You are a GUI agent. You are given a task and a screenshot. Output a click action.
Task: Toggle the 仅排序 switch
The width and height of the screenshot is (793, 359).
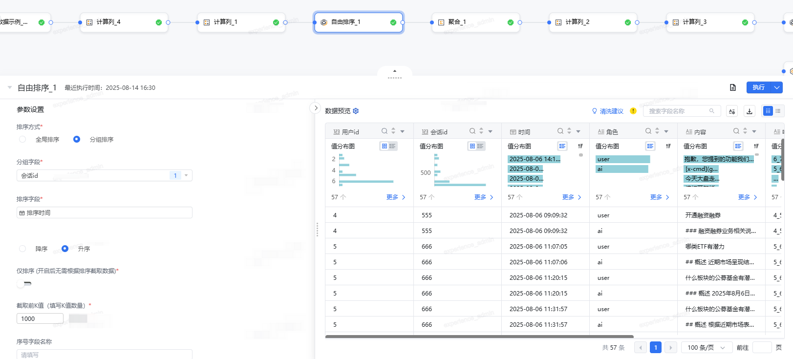pyautogui.click(x=24, y=284)
